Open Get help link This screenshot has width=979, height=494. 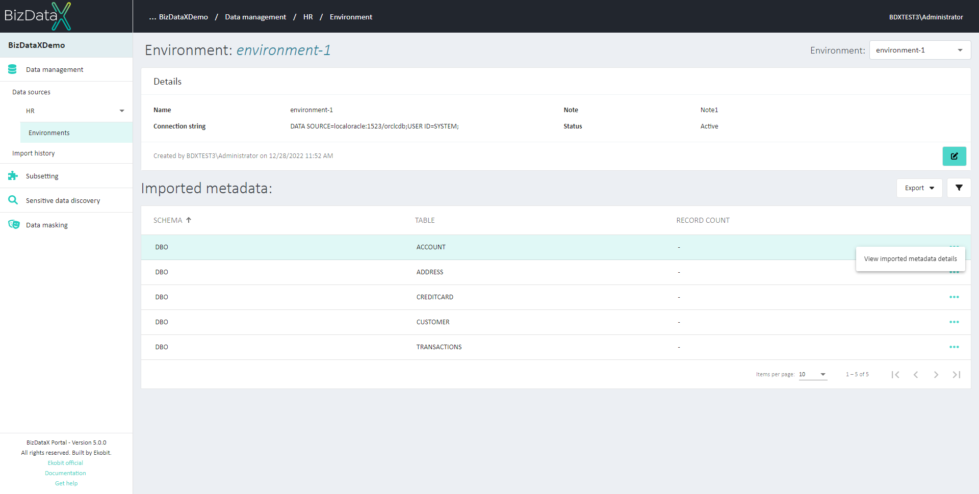click(66, 483)
